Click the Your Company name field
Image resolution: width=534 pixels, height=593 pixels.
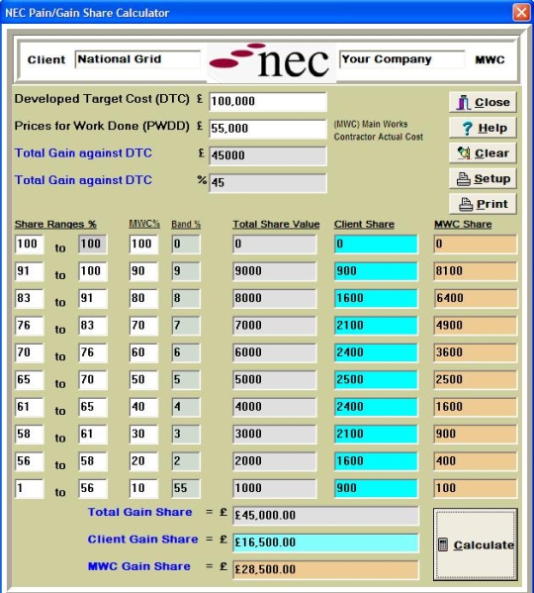402,59
